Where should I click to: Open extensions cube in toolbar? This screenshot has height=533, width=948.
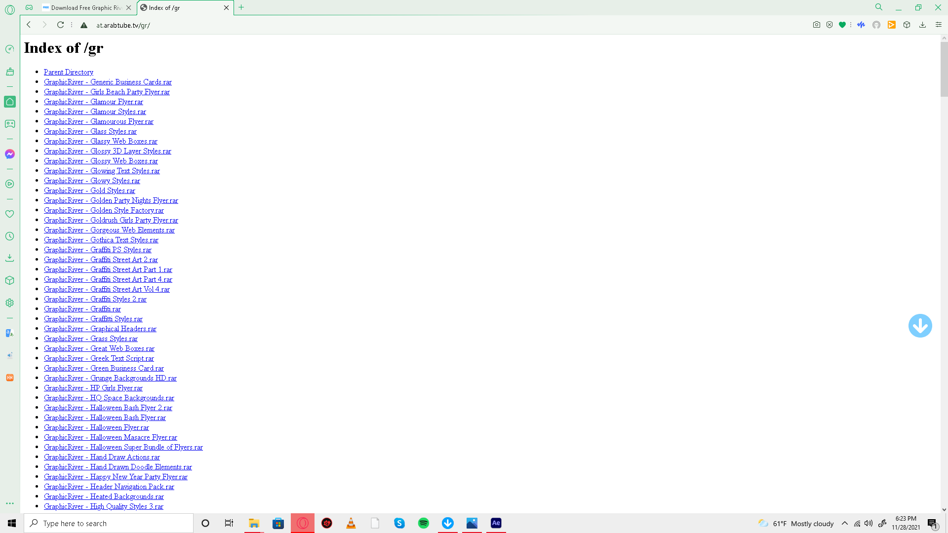907,25
